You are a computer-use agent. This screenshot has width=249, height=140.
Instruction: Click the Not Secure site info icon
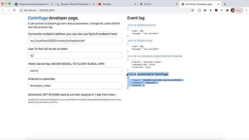[x=21, y=10]
